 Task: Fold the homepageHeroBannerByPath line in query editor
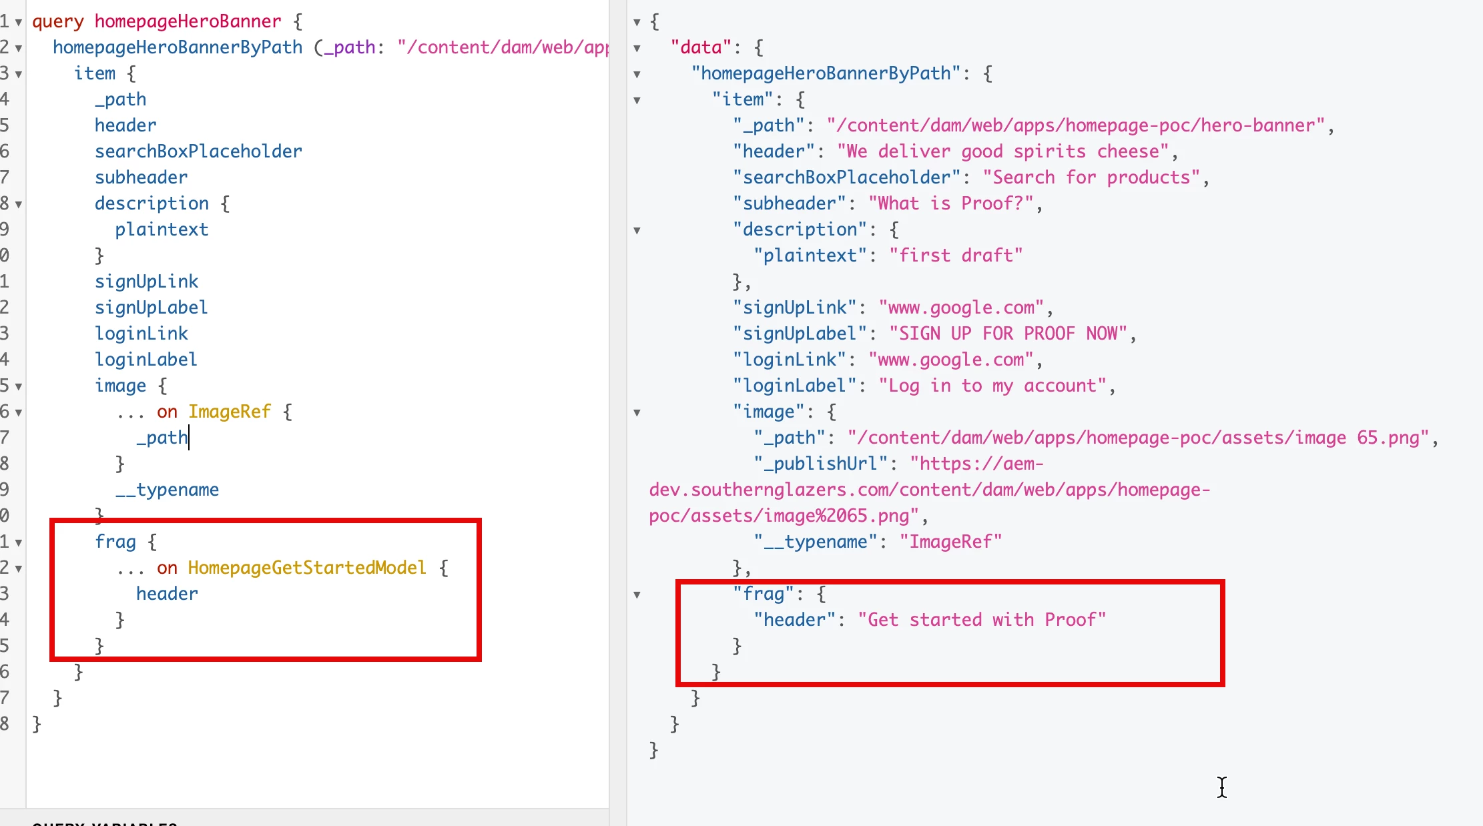(18, 48)
